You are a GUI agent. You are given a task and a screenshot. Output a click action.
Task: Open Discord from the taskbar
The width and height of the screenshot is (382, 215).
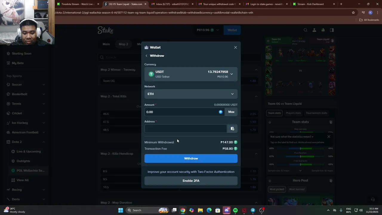click(x=227, y=210)
